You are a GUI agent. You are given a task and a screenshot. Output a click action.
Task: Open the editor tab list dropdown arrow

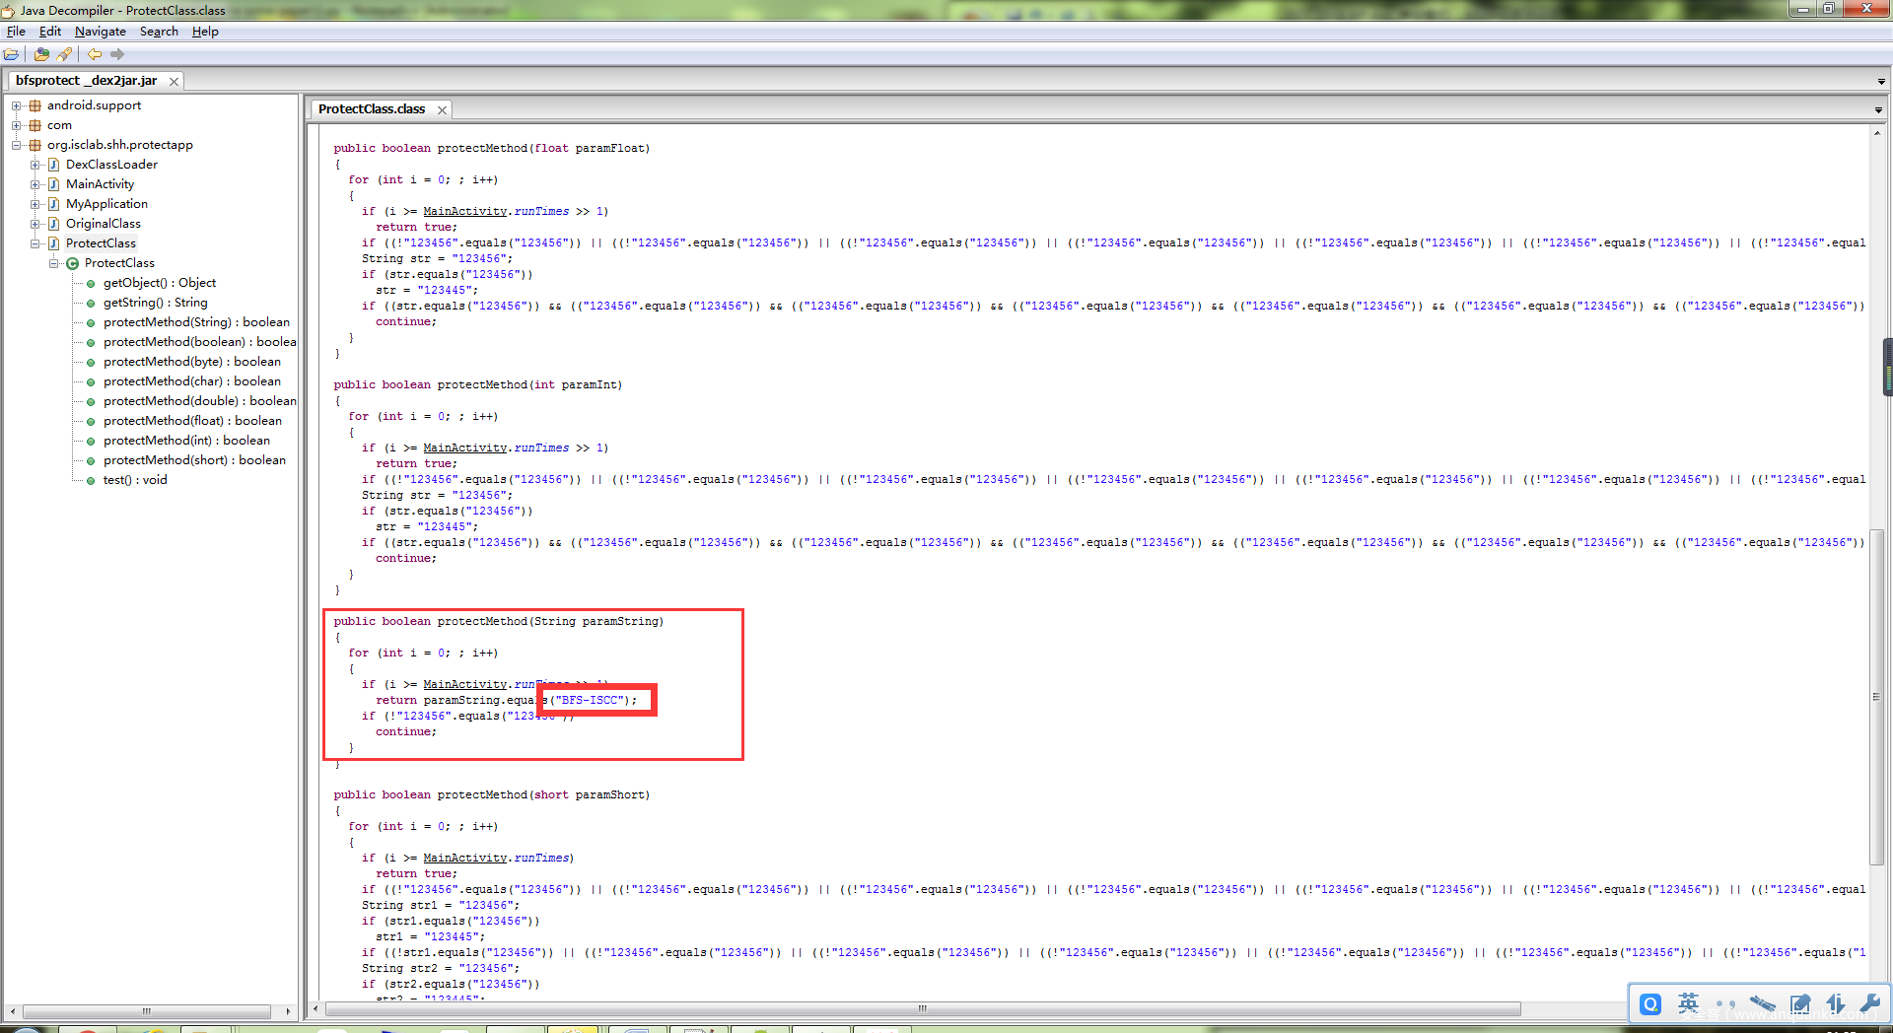click(x=1878, y=109)
